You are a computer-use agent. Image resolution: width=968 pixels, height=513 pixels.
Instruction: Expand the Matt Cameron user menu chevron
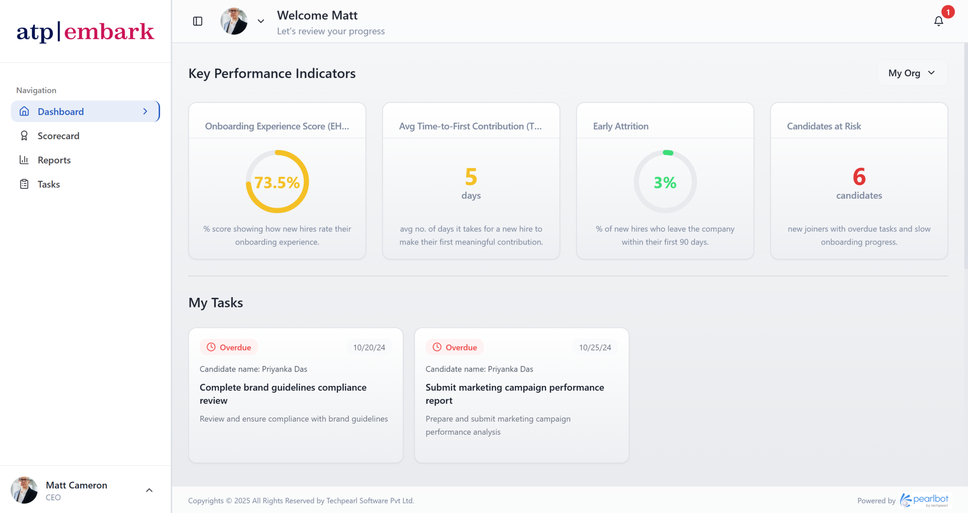click(149, 490)
